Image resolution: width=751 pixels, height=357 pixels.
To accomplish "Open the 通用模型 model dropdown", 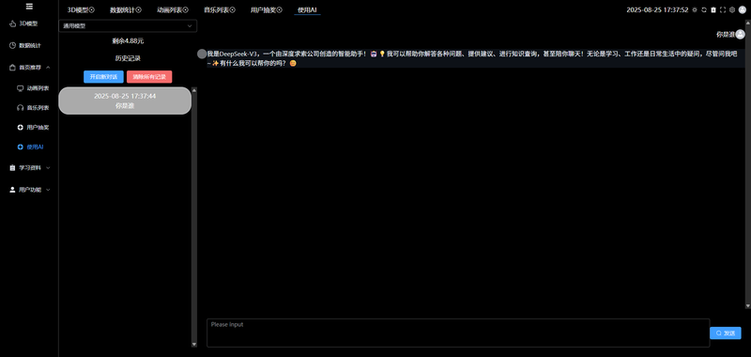I will (128, 26).
